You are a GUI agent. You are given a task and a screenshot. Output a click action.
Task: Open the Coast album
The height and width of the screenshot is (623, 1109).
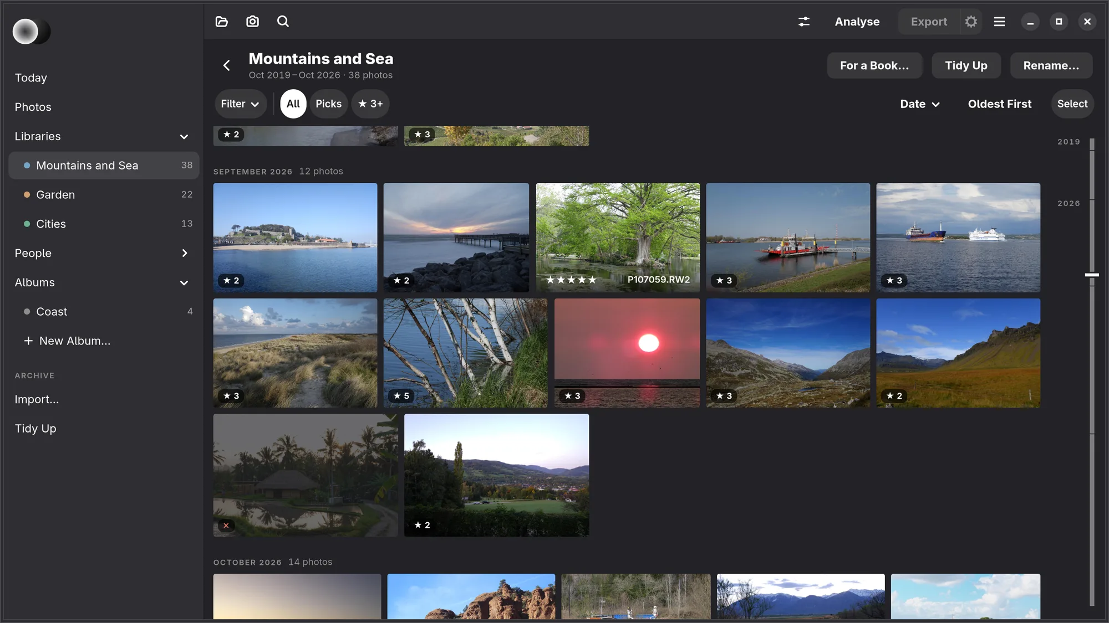104,312
